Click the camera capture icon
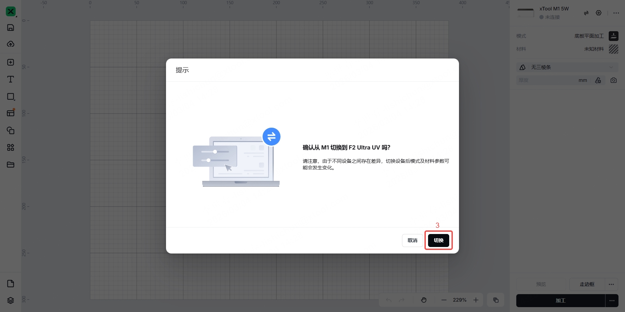 [613, 80]
